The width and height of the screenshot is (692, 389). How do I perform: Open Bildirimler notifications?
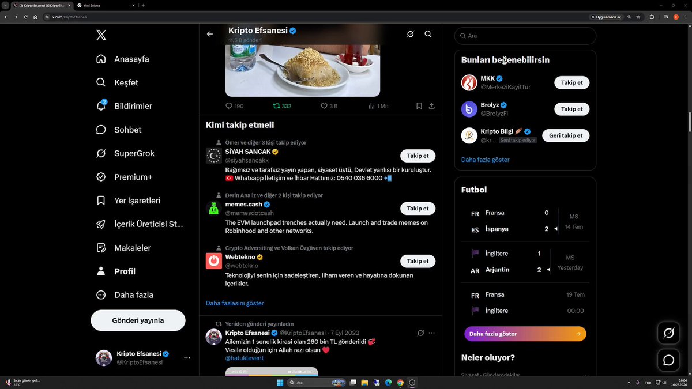click(x=124, y=106)
